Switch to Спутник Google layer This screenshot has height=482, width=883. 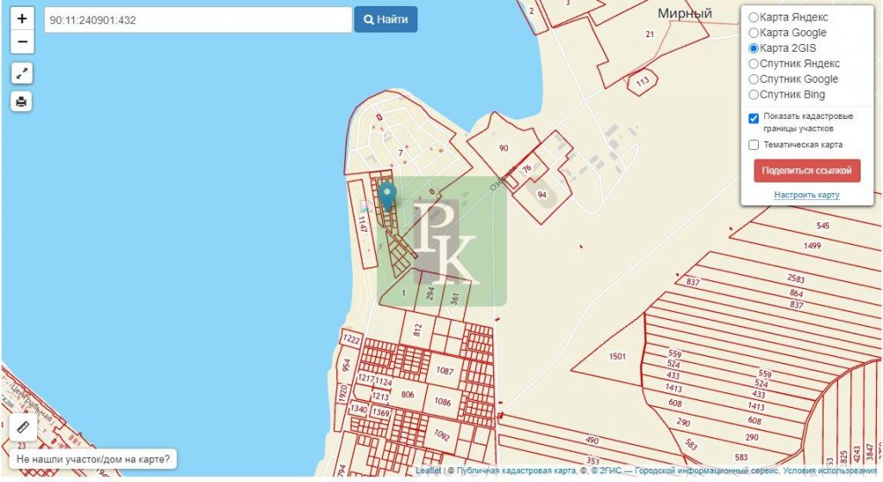coord(754,79)
